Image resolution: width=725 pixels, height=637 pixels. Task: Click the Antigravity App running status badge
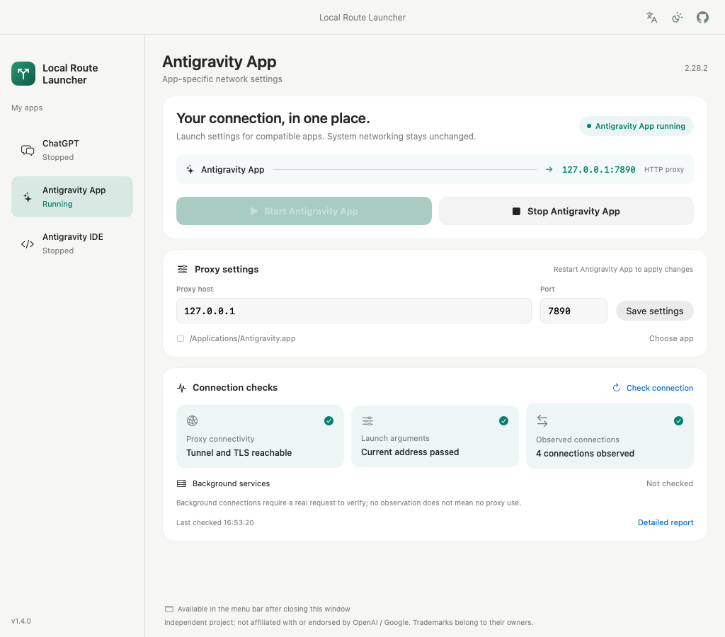[x=636, y=126]
